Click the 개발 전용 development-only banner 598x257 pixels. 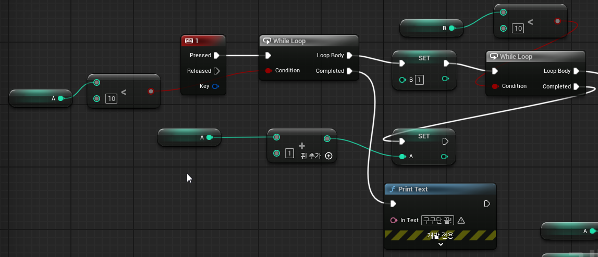pos(440,235)
